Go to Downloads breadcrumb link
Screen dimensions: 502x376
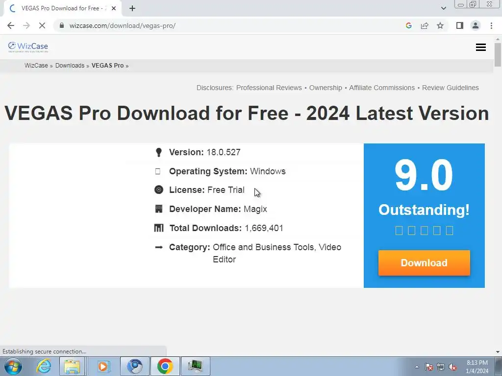click(x=70, y=66)
